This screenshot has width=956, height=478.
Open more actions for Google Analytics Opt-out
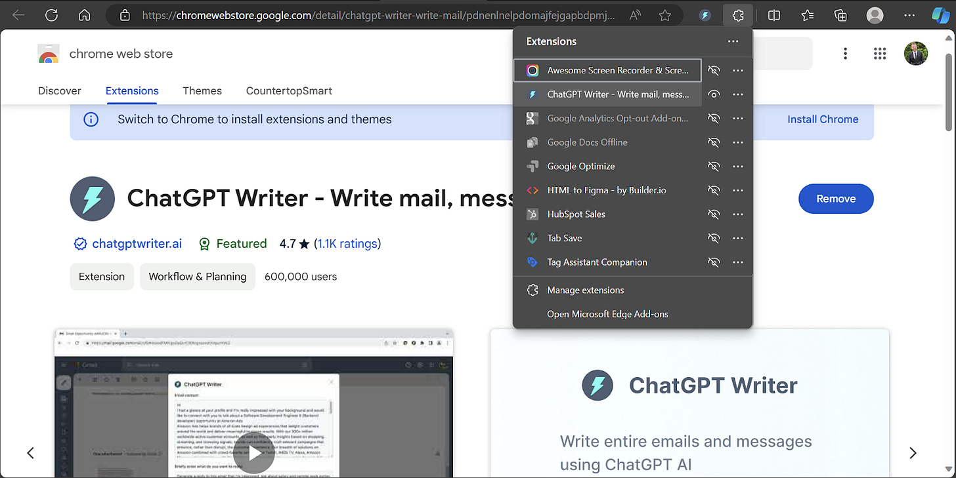click(x=738, y=118)
